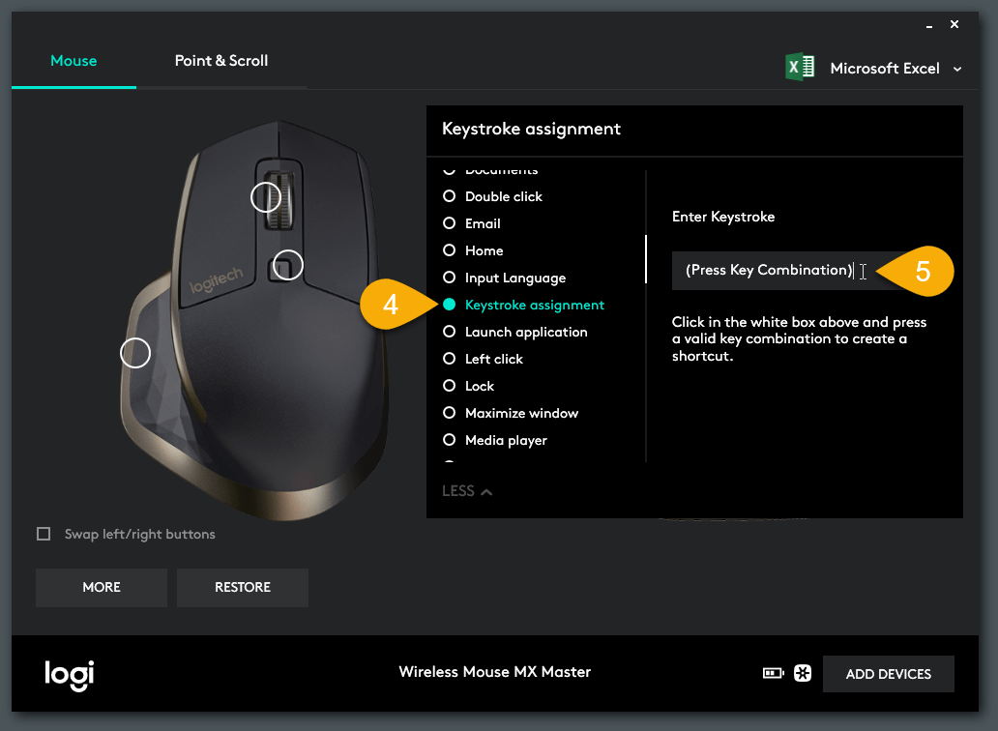Click the RESTORE button

tap(243, 587)
